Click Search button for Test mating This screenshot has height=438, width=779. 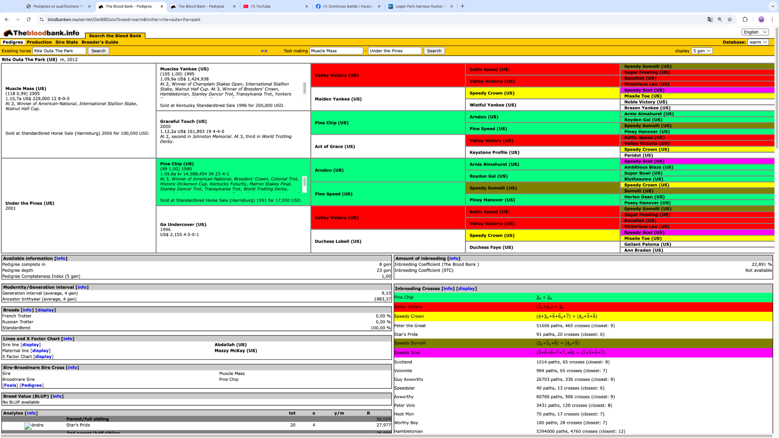click(x=434, y=51)
